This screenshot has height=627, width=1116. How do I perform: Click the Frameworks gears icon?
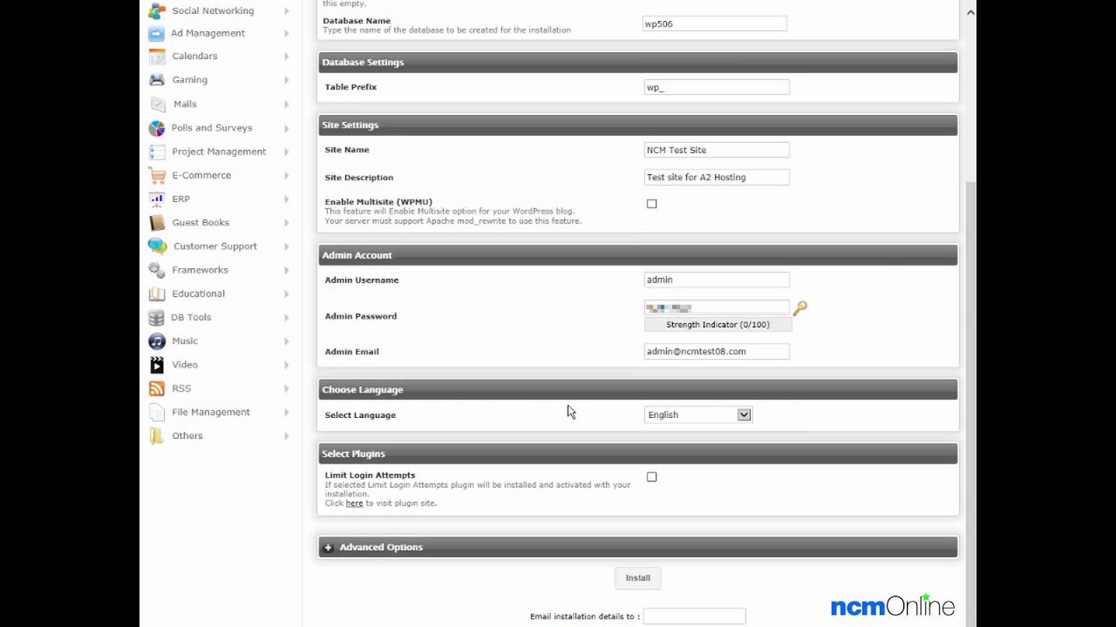(x=157, y=270)
